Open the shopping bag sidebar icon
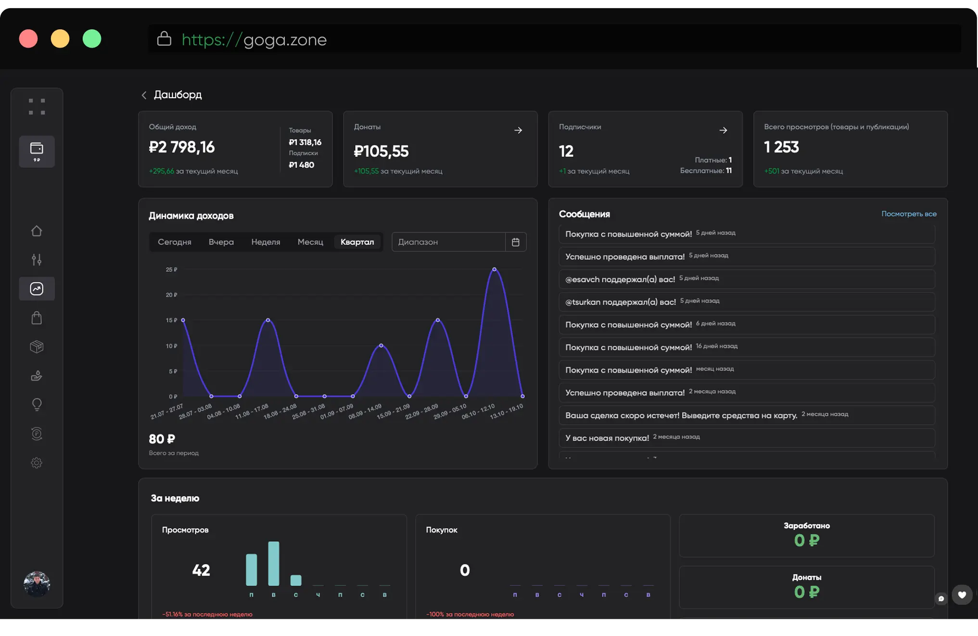Screen dimensions: 978x636 (37, 318)
